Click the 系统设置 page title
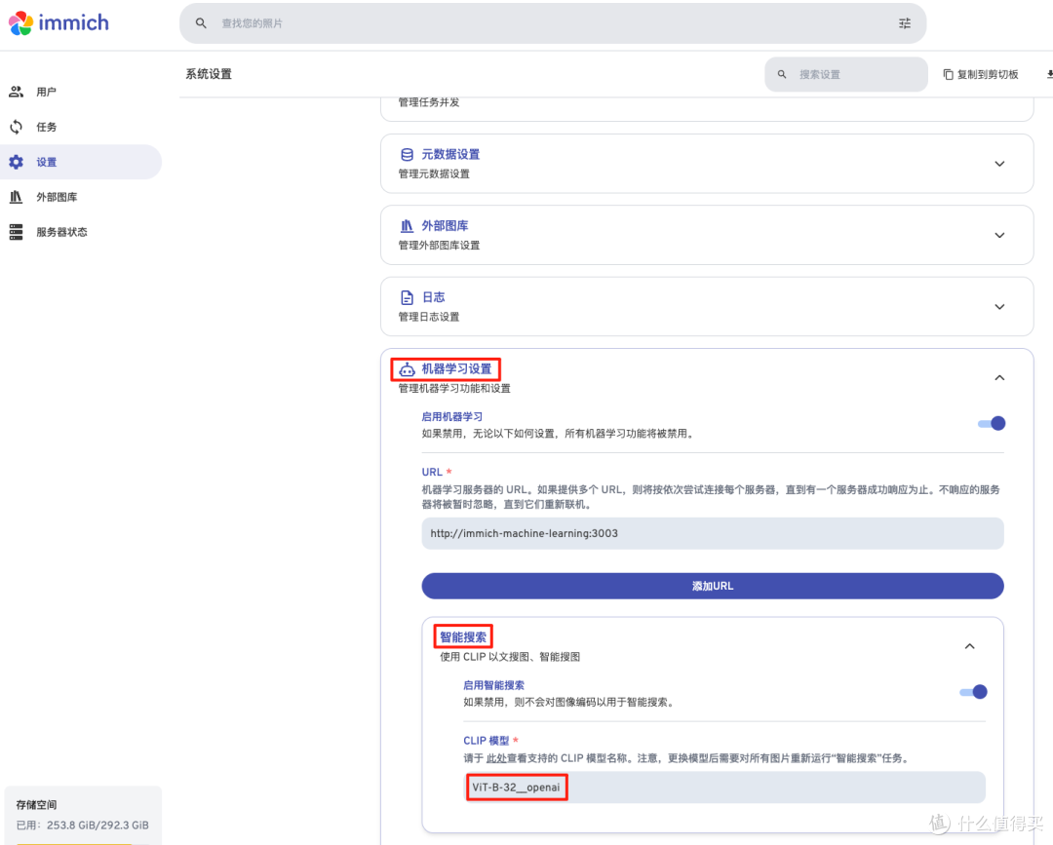Image resolution: width=1053 pixels, height=845 pixels. click(209, 74)
